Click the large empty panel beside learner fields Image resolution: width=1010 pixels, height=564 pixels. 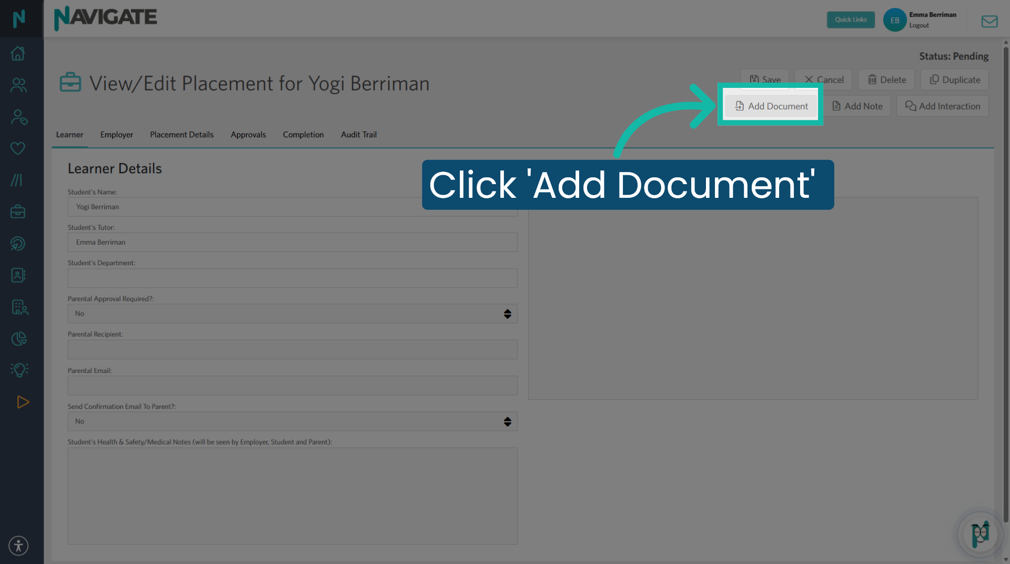[x=753, y=298]
